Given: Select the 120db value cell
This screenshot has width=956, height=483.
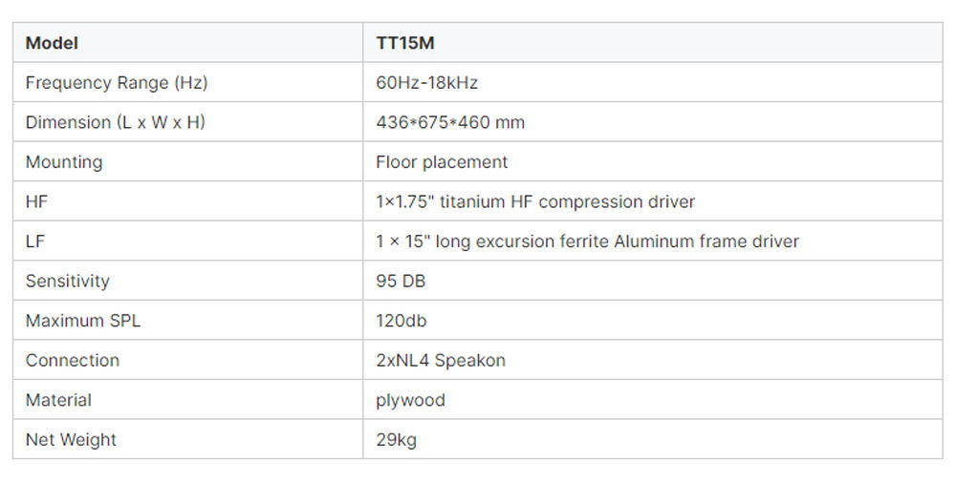Looking at the screenshot, I should 402,321.
